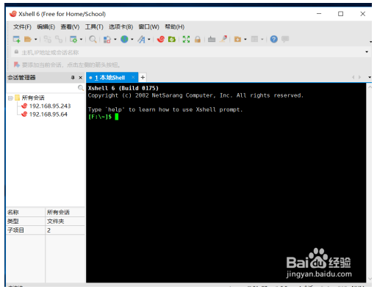
Task: Launch Xagent from the red swirl icon
Action: (x=161, y=39)
